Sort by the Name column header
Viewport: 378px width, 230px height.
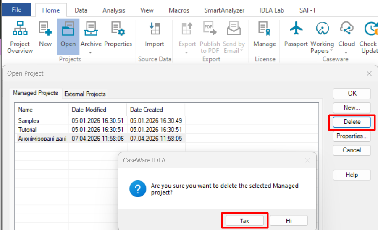[42, 110]
